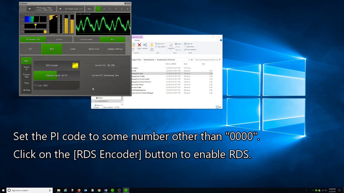Expand the FM Processor location dropdown arrow
344x193 pixels.
pyautogui.click(x=30, y=9)
